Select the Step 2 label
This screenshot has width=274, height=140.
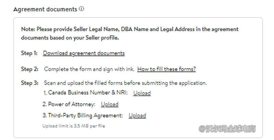pyautogui.click(x=29, y=69)
